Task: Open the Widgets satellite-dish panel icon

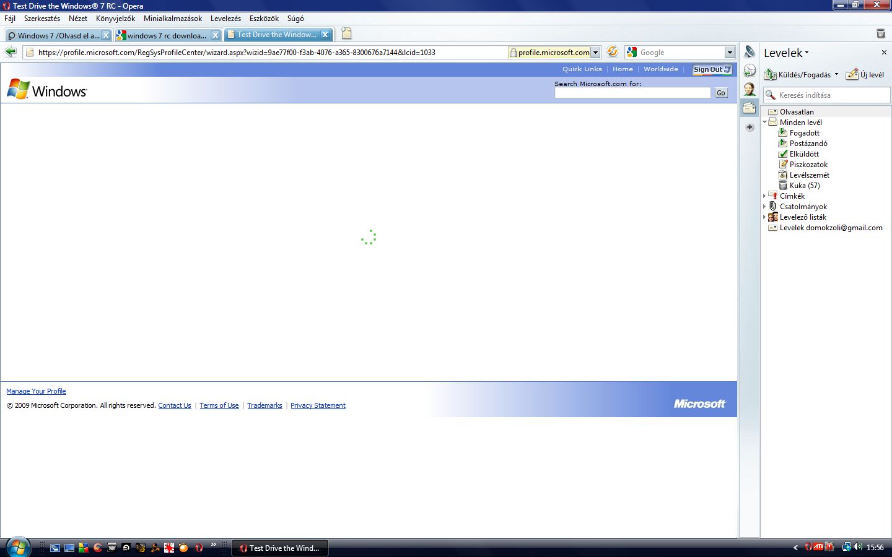Action: click(750, 52)
